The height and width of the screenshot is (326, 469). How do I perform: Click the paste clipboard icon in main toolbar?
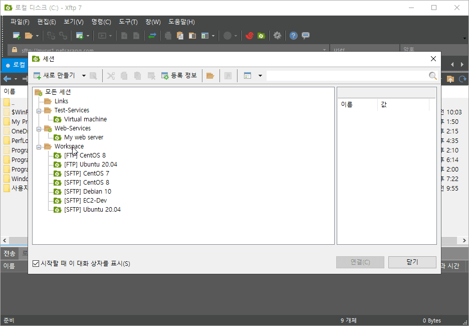[180, 36]
